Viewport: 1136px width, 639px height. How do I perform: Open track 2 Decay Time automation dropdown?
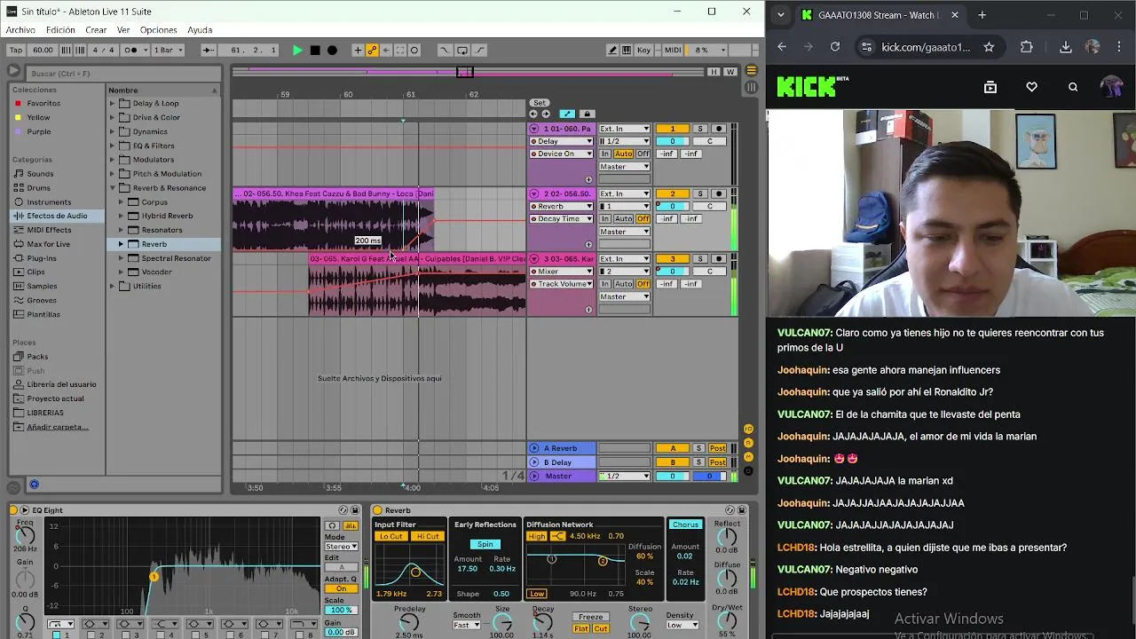click(x=561, y=218)
